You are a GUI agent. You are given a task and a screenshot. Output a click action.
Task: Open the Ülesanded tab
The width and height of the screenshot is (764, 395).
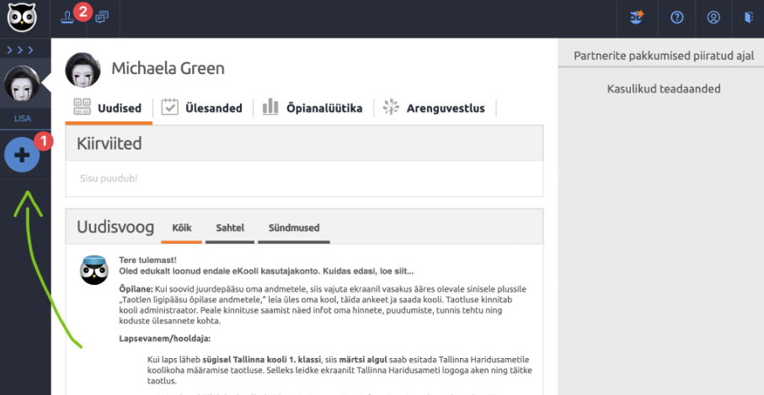(202, 108)
